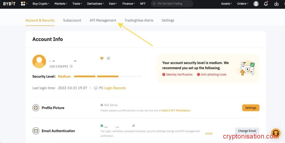Expand the Markets dropdown

pyautogui.click(x=61, y=4)
